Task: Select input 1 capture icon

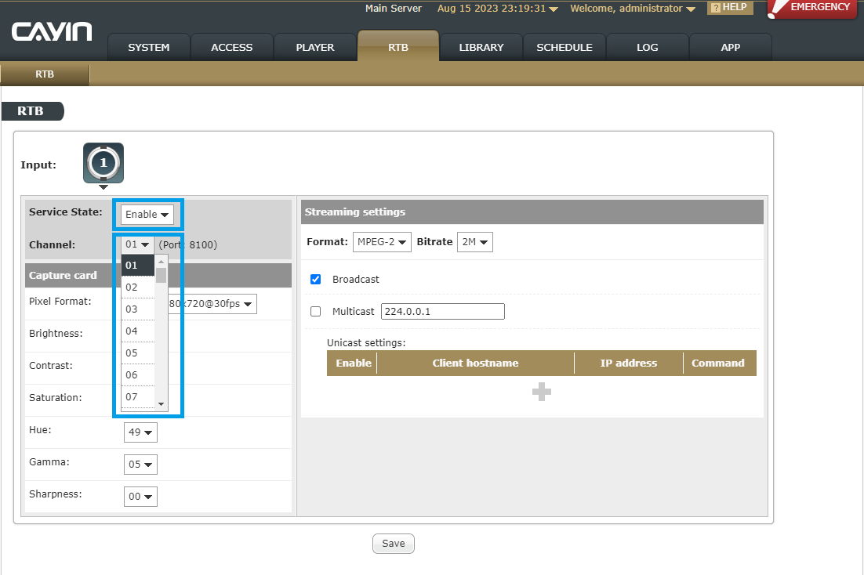Action: click(x=103, y=163)
